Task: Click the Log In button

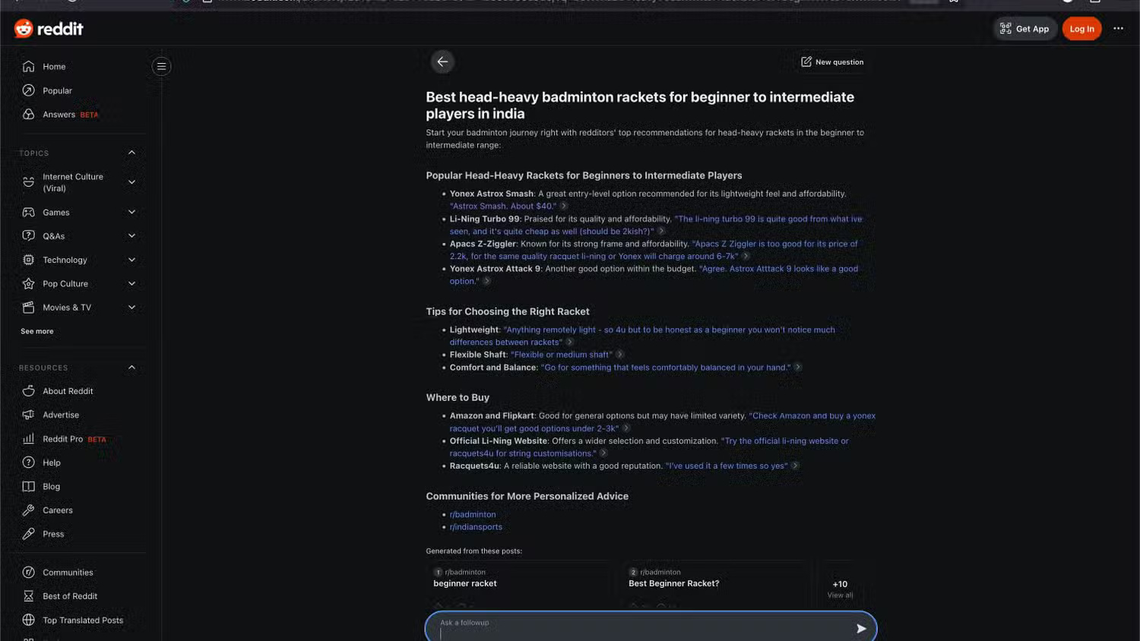Action: tap(1081, 28)
